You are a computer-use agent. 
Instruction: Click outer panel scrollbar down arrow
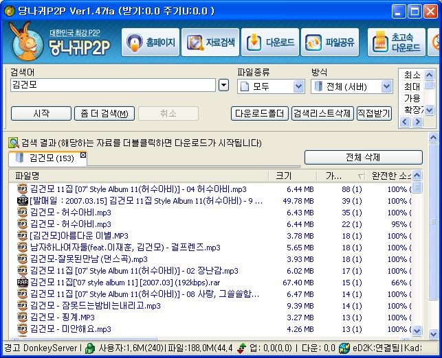(x=433, y=334)
